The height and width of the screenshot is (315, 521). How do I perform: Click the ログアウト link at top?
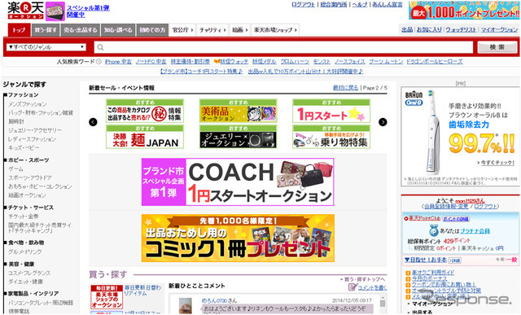[x=303, y=5]
